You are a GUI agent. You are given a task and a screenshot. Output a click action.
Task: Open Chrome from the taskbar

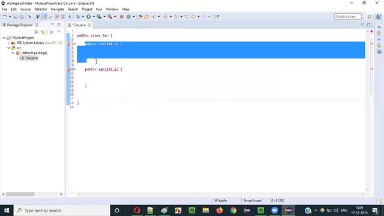coord(233,211)
